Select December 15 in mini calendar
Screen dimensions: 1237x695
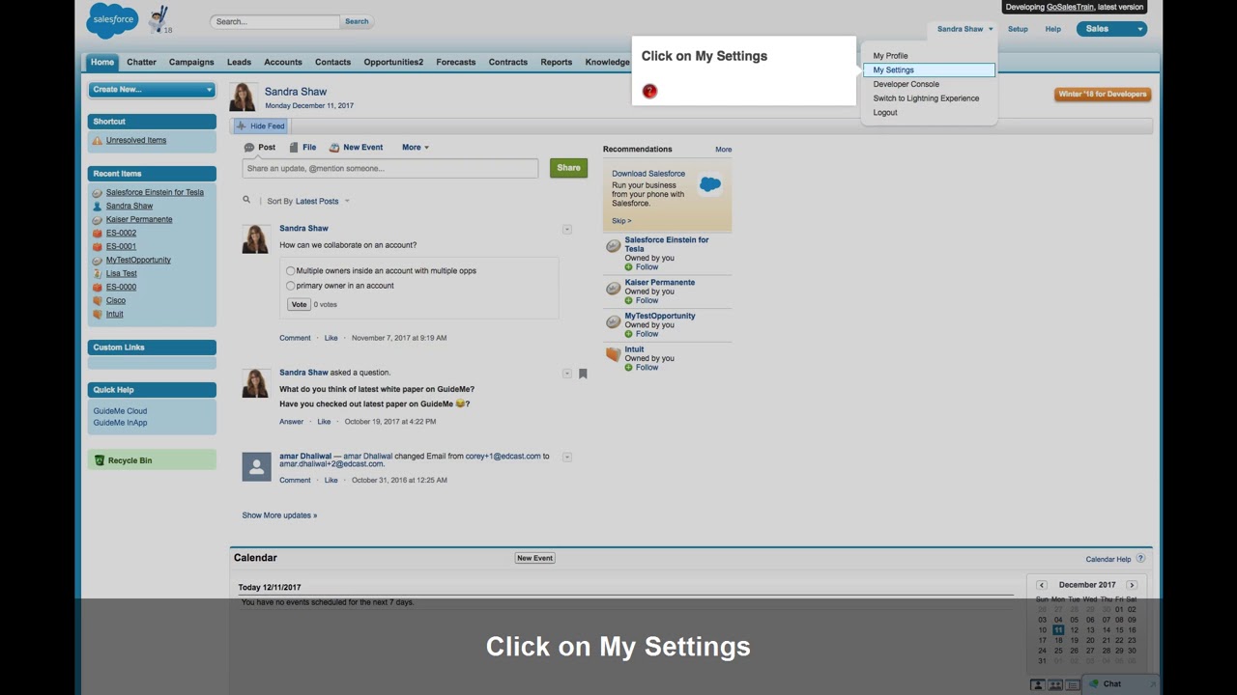point(1119,630)
